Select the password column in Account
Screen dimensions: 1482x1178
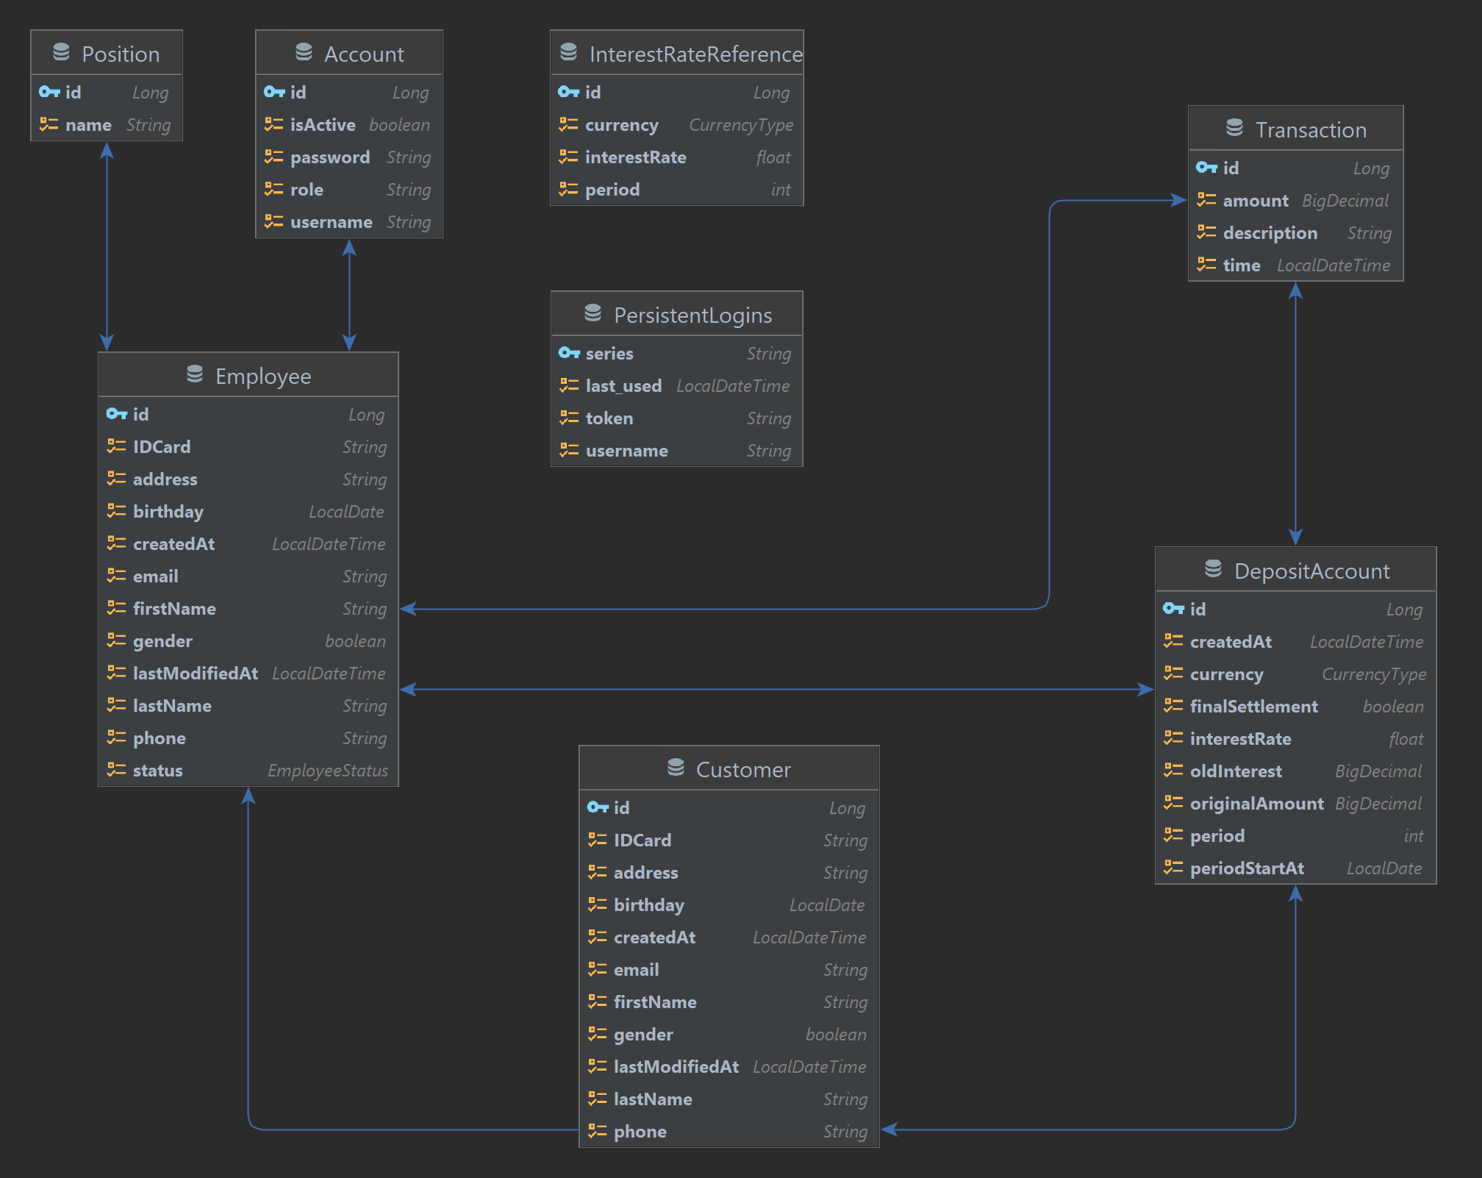tap(349, 157)
